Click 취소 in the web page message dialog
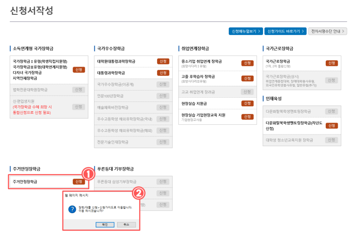This screenshot has width=351, height=238. tap(126, 225)
